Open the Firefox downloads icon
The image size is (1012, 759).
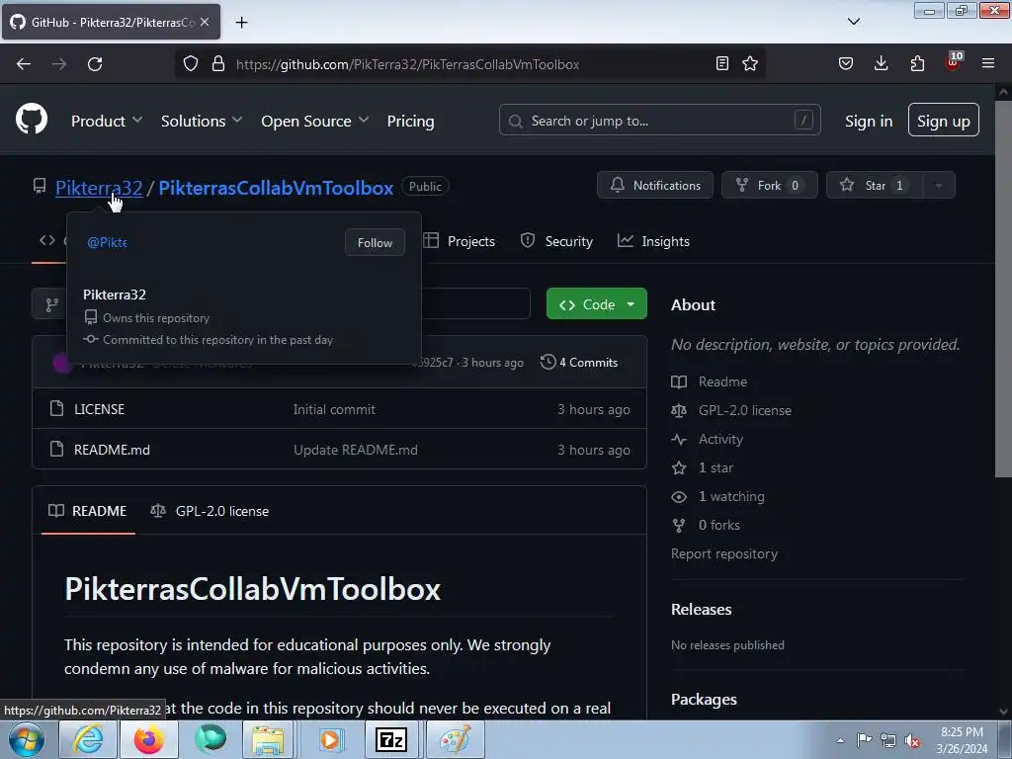coord(881,63)
